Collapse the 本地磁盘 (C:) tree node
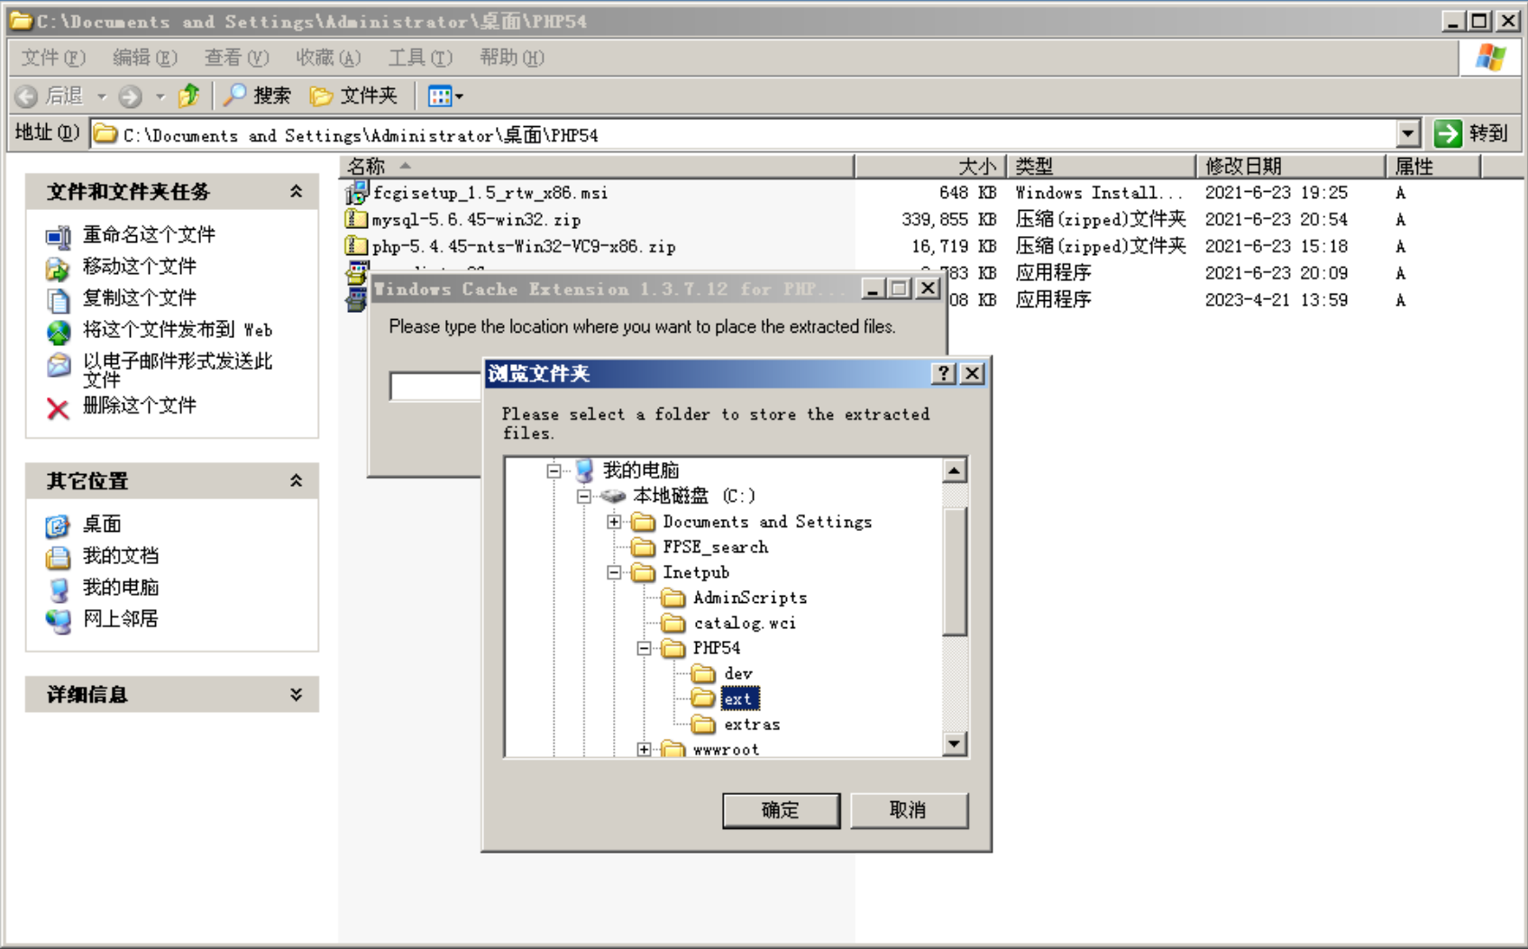The width and height of the screenshot is (1528, 949). point(584,497)
